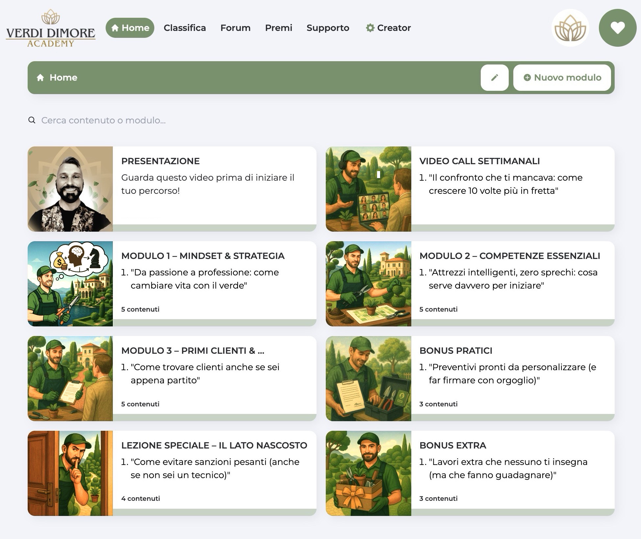641x539 pixels.
Task: Click lesson 'Attrezzi intelligenti, zero sprechi'
Action: click(x=513, y=279)
